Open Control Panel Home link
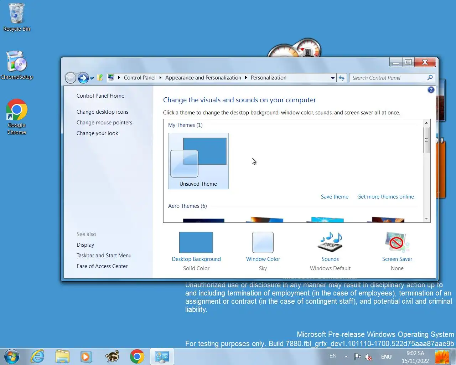This screenshot has width=456, height=365. pos(100,96)
